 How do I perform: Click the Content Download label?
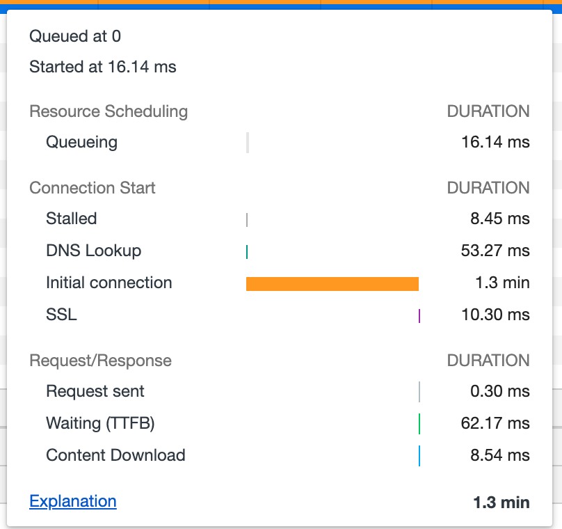coord(115,455)
